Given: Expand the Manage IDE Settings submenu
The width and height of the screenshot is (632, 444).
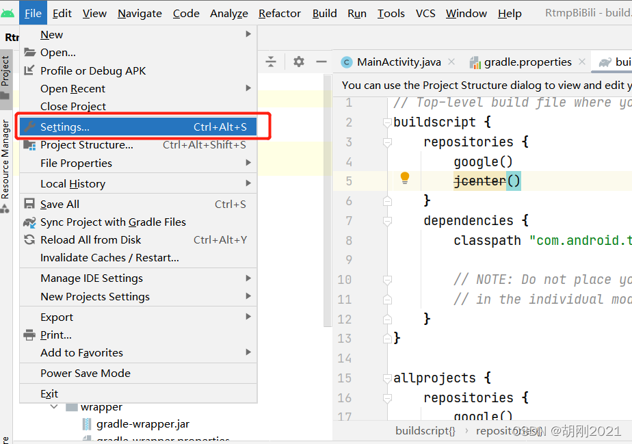Looking at the screenshot, I should (x=248, y=278).
